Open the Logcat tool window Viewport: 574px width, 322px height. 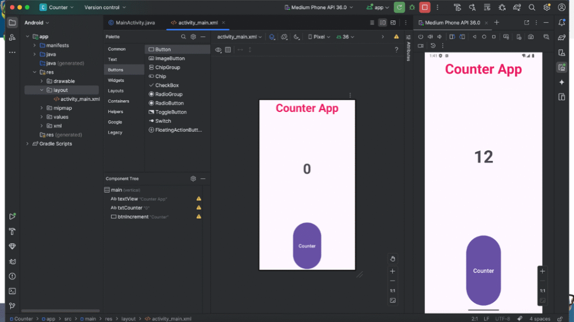tap(12, 261)
